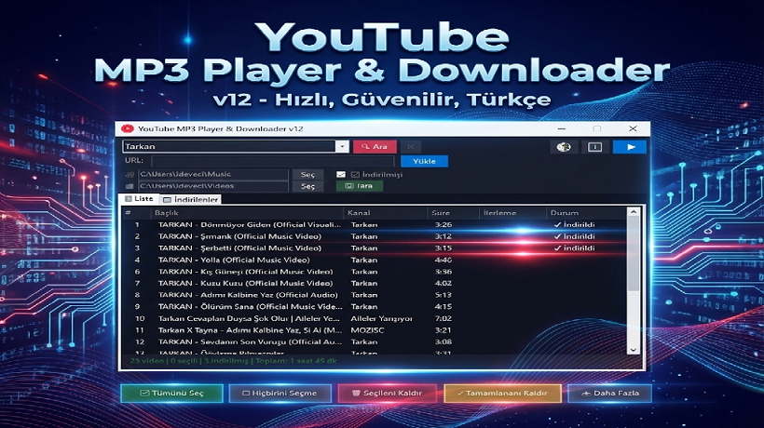764x428 pixels.
Task: Select row TARKAN - Dönmüyor Giden
Action: point(375,225)
